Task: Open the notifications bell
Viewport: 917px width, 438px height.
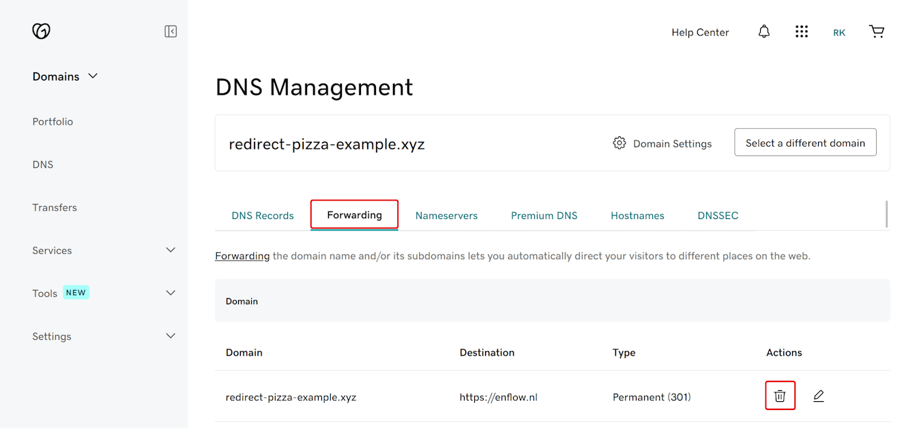Action: 763,32
